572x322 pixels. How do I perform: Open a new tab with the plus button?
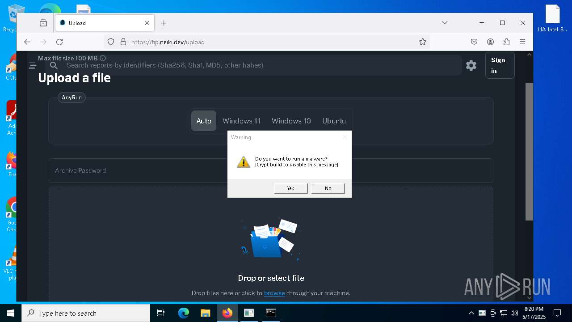[x=164, y=23]
